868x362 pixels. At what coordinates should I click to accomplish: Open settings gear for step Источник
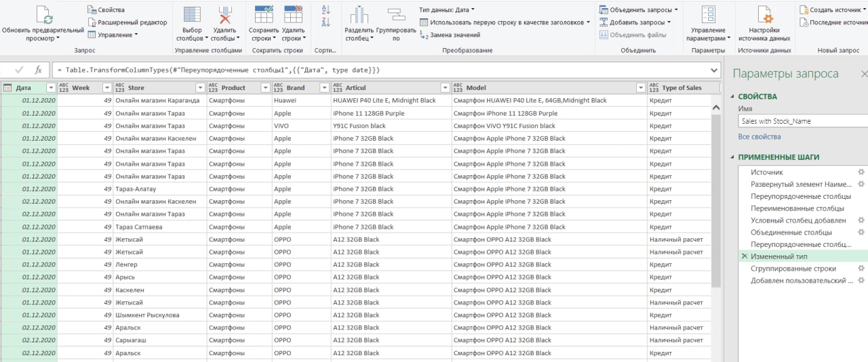pos(861,172)
